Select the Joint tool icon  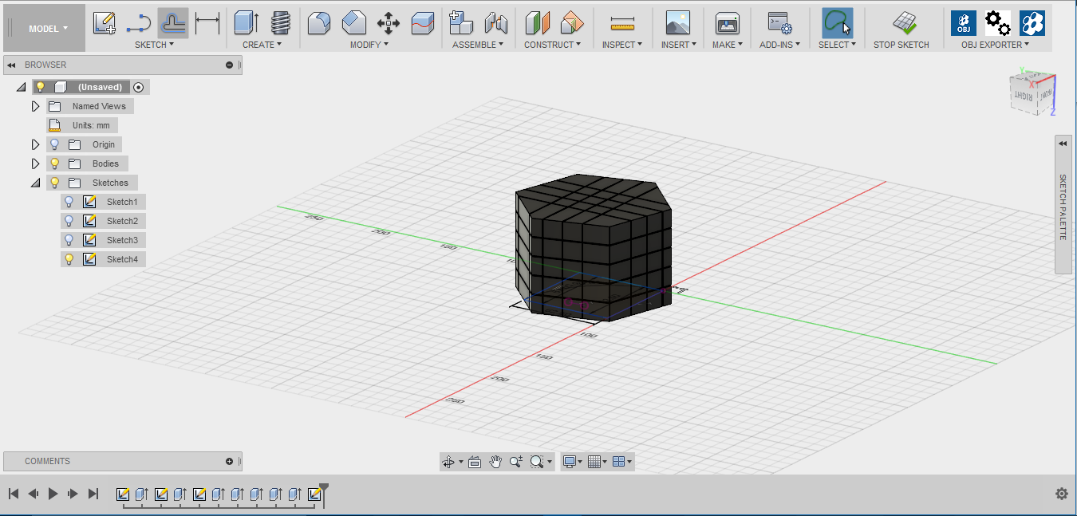(x=495, y=23)
